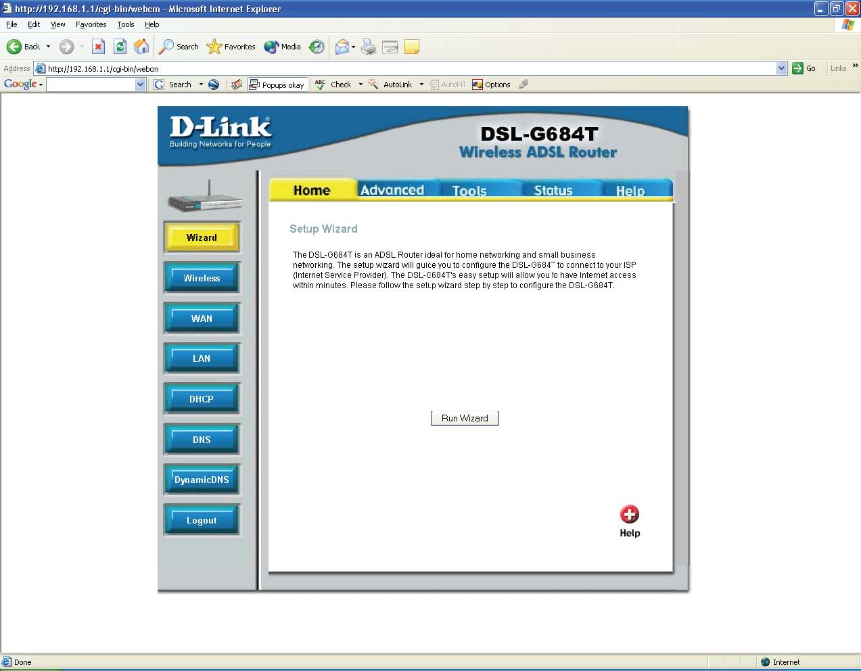The height and width of the screenshot is (671, 861).
Task: Go to Home page icon in toolbar
Action: coord(141,47)
